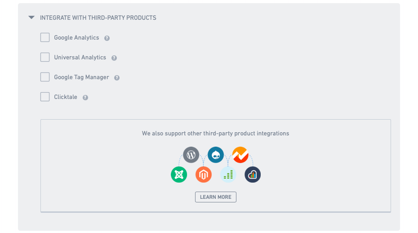Viewport: 418px width, 233px height.
Task: Open help tooltip for Google Tag Manager
Action: point(117,78)
